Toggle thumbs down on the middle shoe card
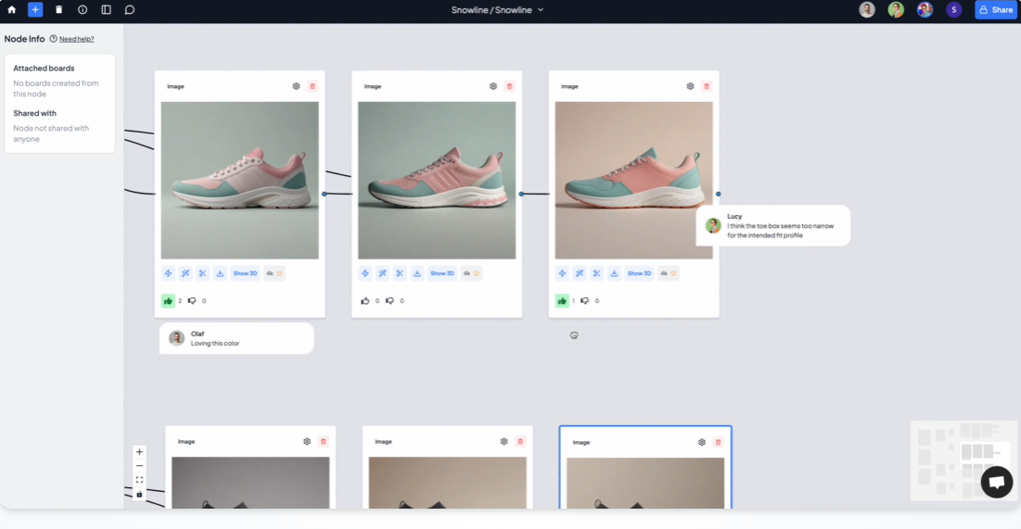 coord(389,300)
